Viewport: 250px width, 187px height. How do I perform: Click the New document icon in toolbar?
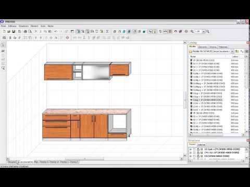click(4, 31)
